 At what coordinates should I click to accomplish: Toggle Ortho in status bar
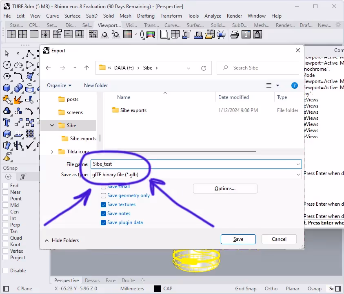(271, 289)
